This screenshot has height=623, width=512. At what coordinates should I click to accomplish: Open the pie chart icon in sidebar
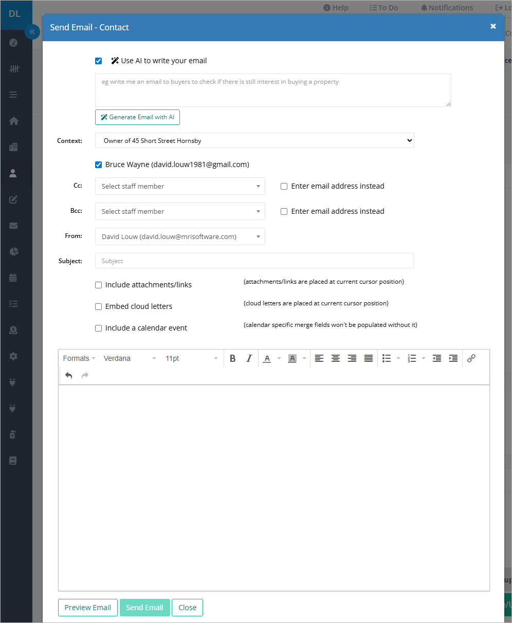14,251
